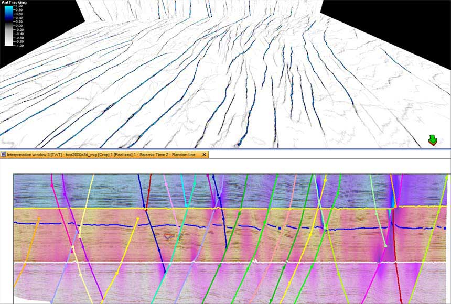Viewport: 451px width, 304px height.
Task: Click the blue square marker on blue horizon
Action: 281,229
